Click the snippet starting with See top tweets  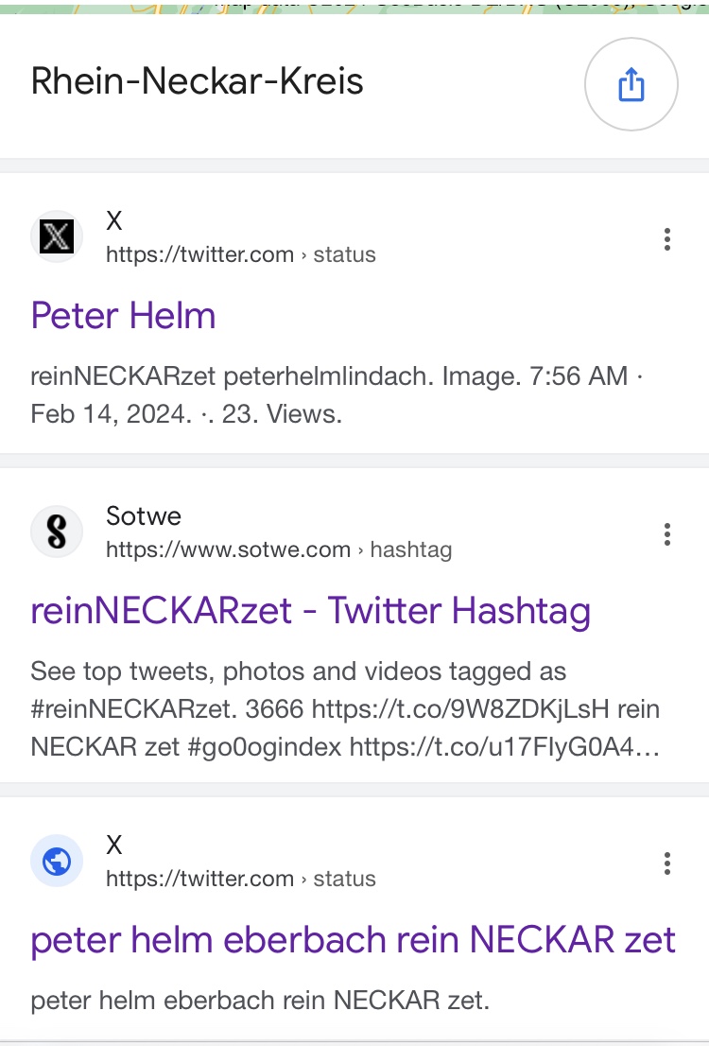345,709
